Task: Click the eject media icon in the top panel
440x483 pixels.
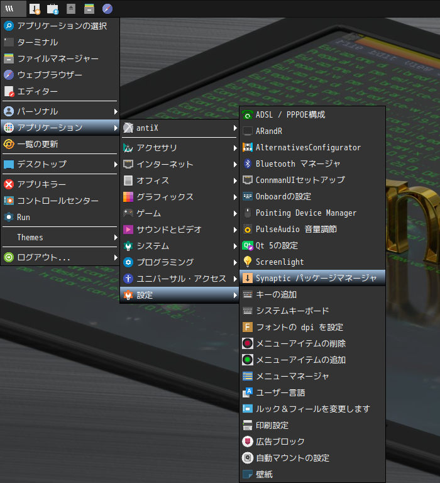Action: (71, 9)
